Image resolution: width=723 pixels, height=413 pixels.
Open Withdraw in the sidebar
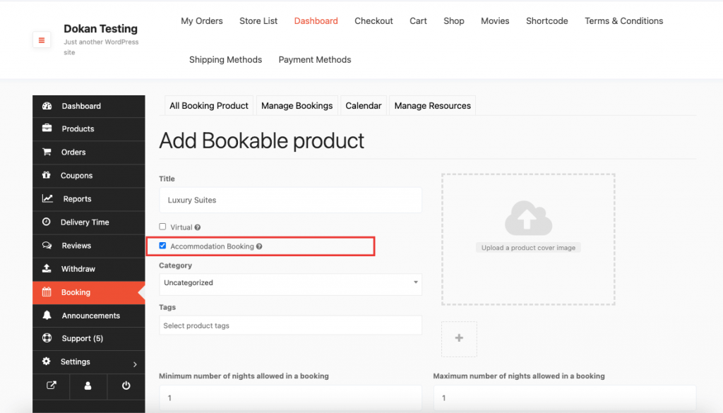[88, 269]
